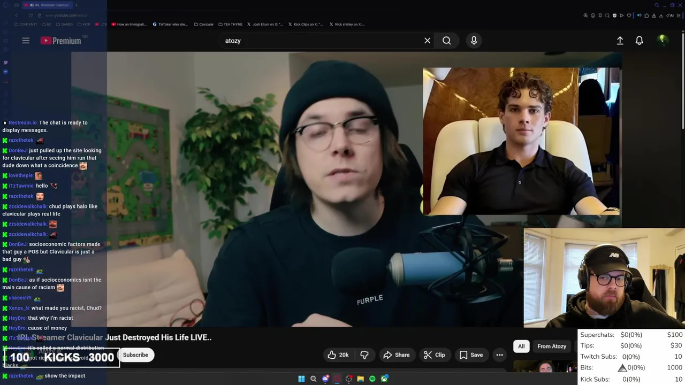Select the From Atozy filter chip
This screenshot has height=385, width=685.
click(552, 346)
